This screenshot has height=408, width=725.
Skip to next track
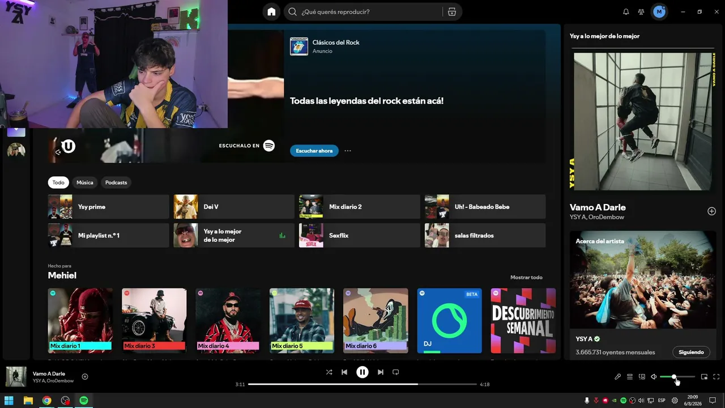click(381, 372)
